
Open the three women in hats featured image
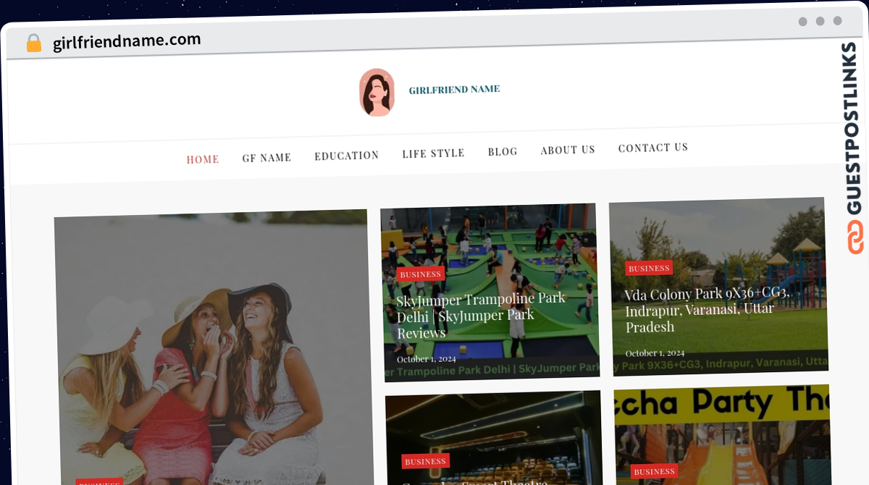[x=214, y=347]
